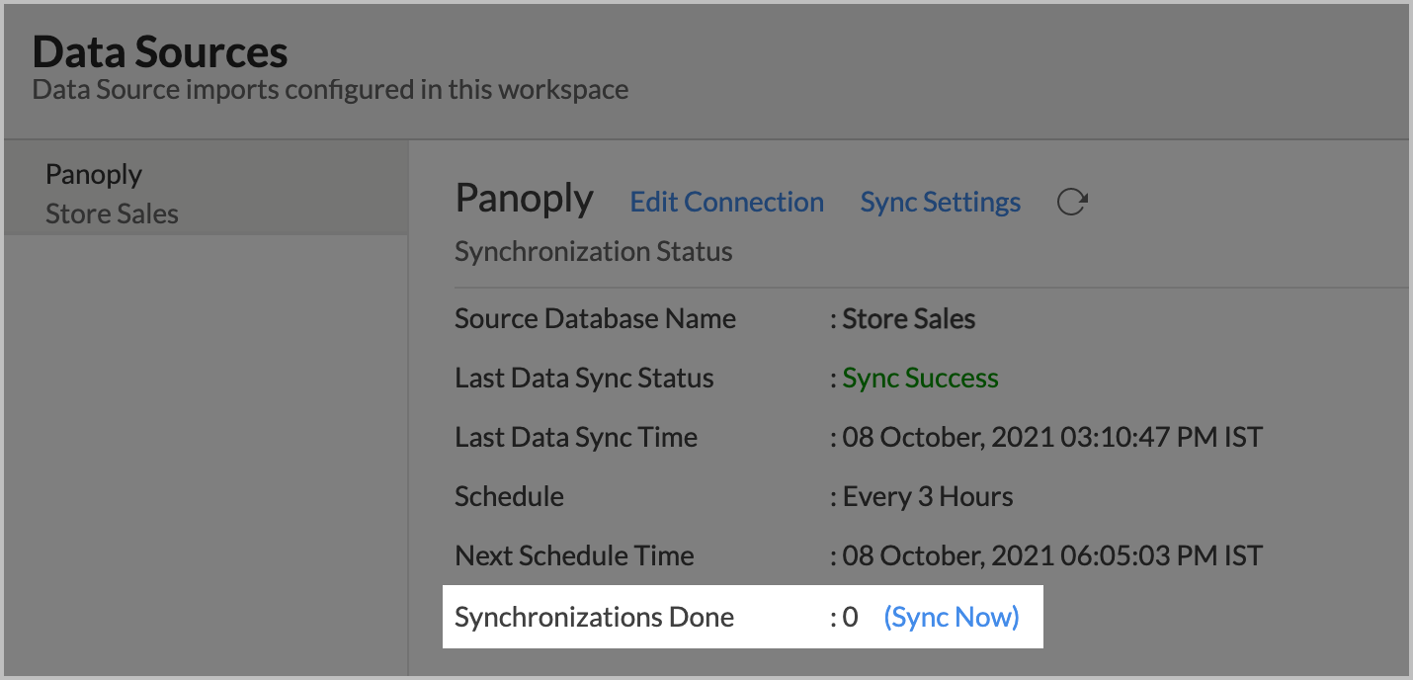The image size is (1413, 680).
Task: Click the Synchronization Status label
Action: coord(593,251)
